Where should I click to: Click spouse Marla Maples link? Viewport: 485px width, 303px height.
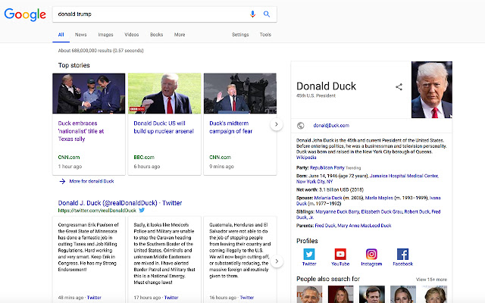tap(379, 198)
